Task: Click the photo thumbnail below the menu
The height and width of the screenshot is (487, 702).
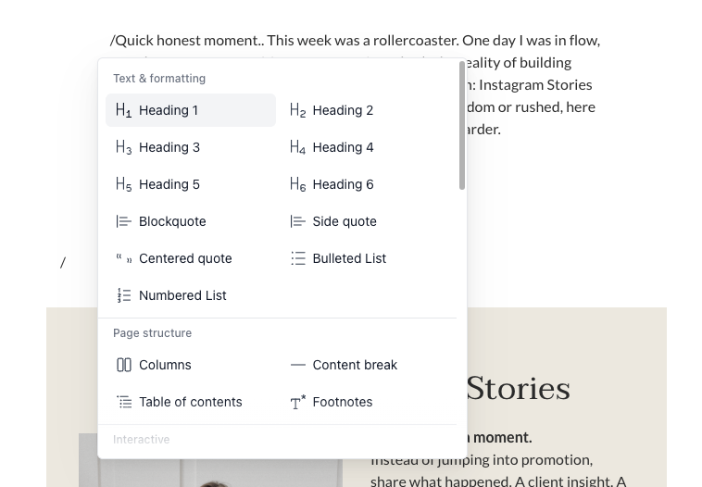Action: tap(210, 460)
